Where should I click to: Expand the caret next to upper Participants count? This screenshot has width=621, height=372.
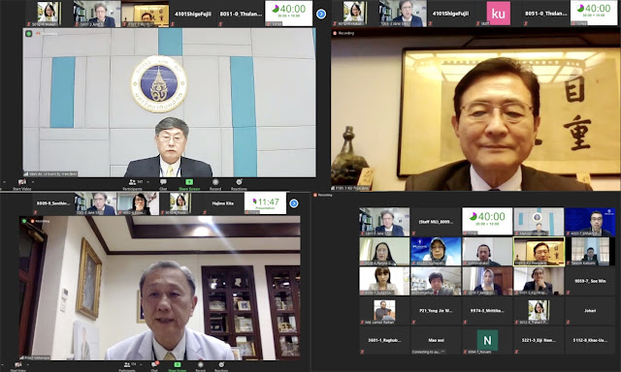(148, 182)
